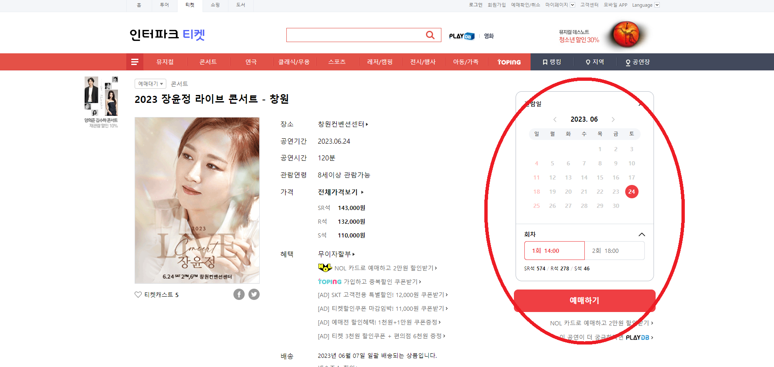The image size is (774, 367).
Task: Click the 콘서트 breadcrumb label
Action: [x=179, y=84]
